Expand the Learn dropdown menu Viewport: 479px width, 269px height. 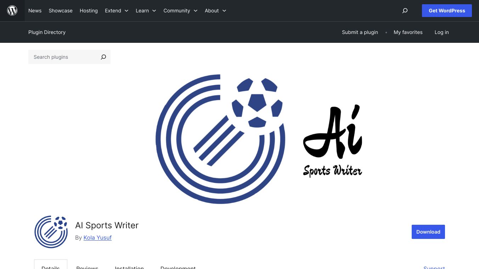tap(146, 11)
